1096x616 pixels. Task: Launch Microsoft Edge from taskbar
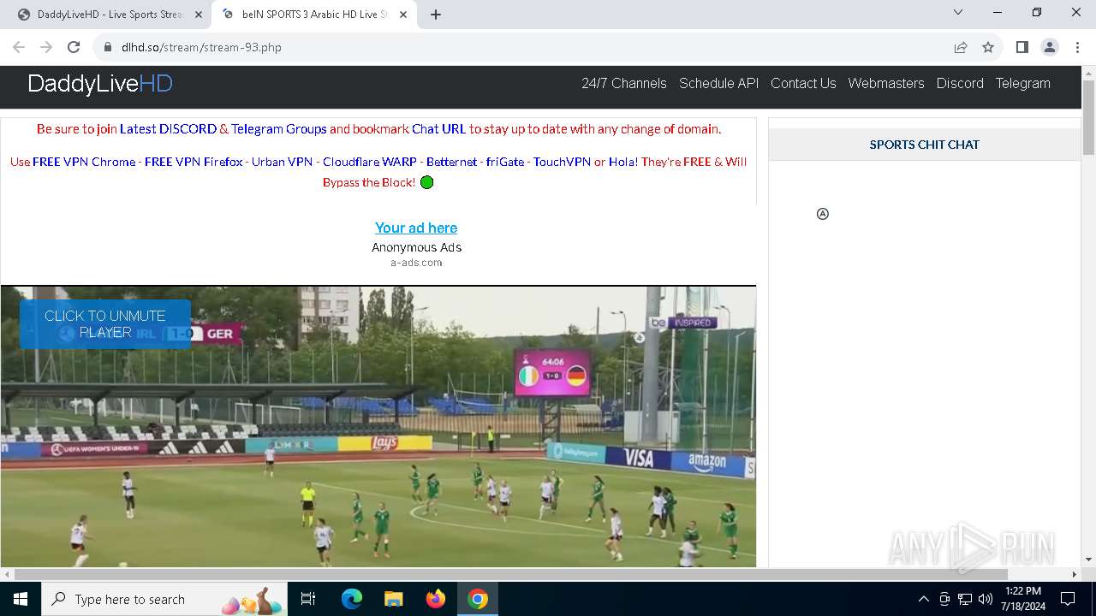352,599
